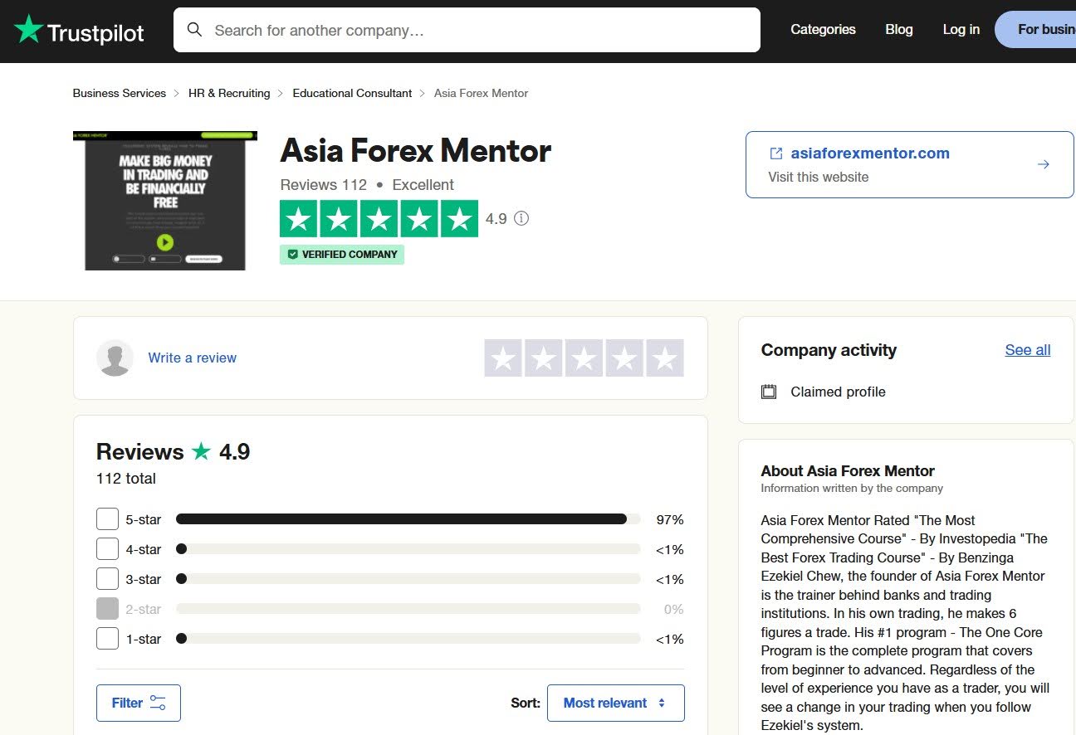Image resolution: width=1076 pixels, height=735 pixels.
Task: Click the green TrustScore stars under company name
Action: (x=379, y=219)
